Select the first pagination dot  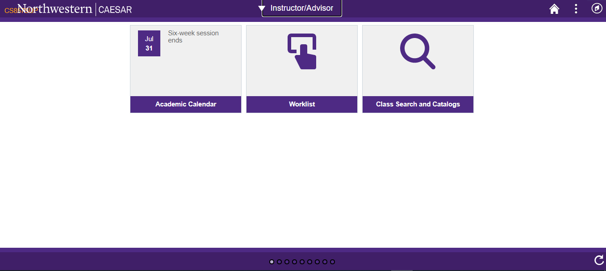coord(272,262)
